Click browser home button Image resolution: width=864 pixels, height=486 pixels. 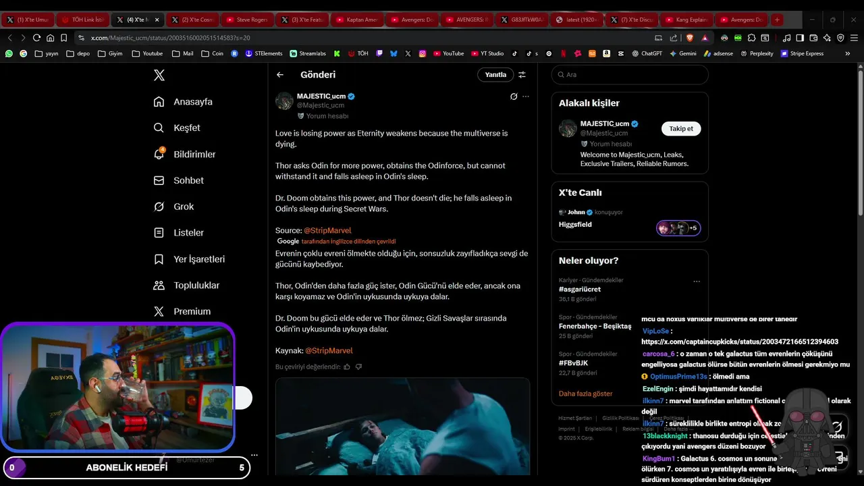(x=50, y=38)
